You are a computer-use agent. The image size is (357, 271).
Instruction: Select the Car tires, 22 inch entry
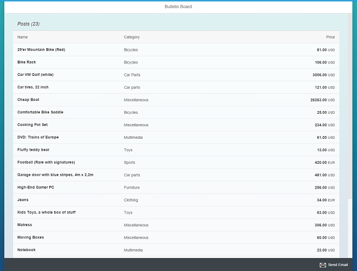33,87
